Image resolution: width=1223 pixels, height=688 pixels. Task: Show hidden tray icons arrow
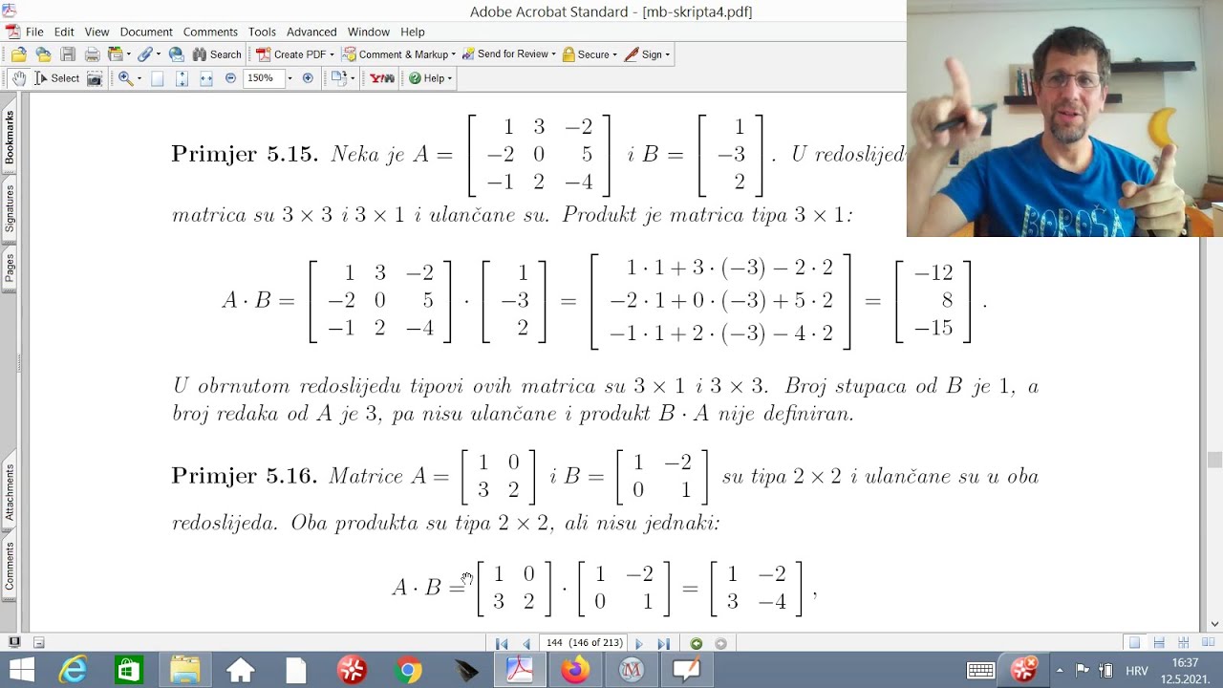(1059, 671)
